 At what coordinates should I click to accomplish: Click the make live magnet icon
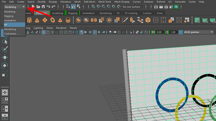(x=119, y=6)
